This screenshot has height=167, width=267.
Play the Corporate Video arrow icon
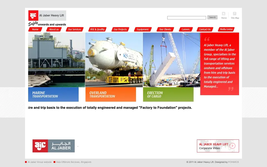pyautogui.click(x=233, y=146)
